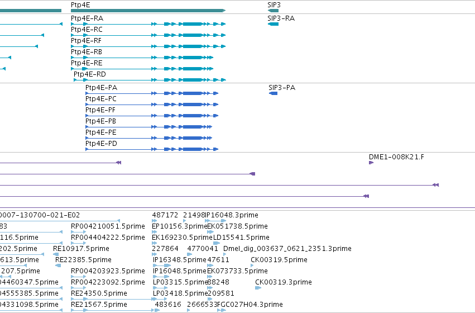This screenshot has width=475, height=313.
Task: Select the EK169230.5prime EST label
Action: [x=182, y=238]
